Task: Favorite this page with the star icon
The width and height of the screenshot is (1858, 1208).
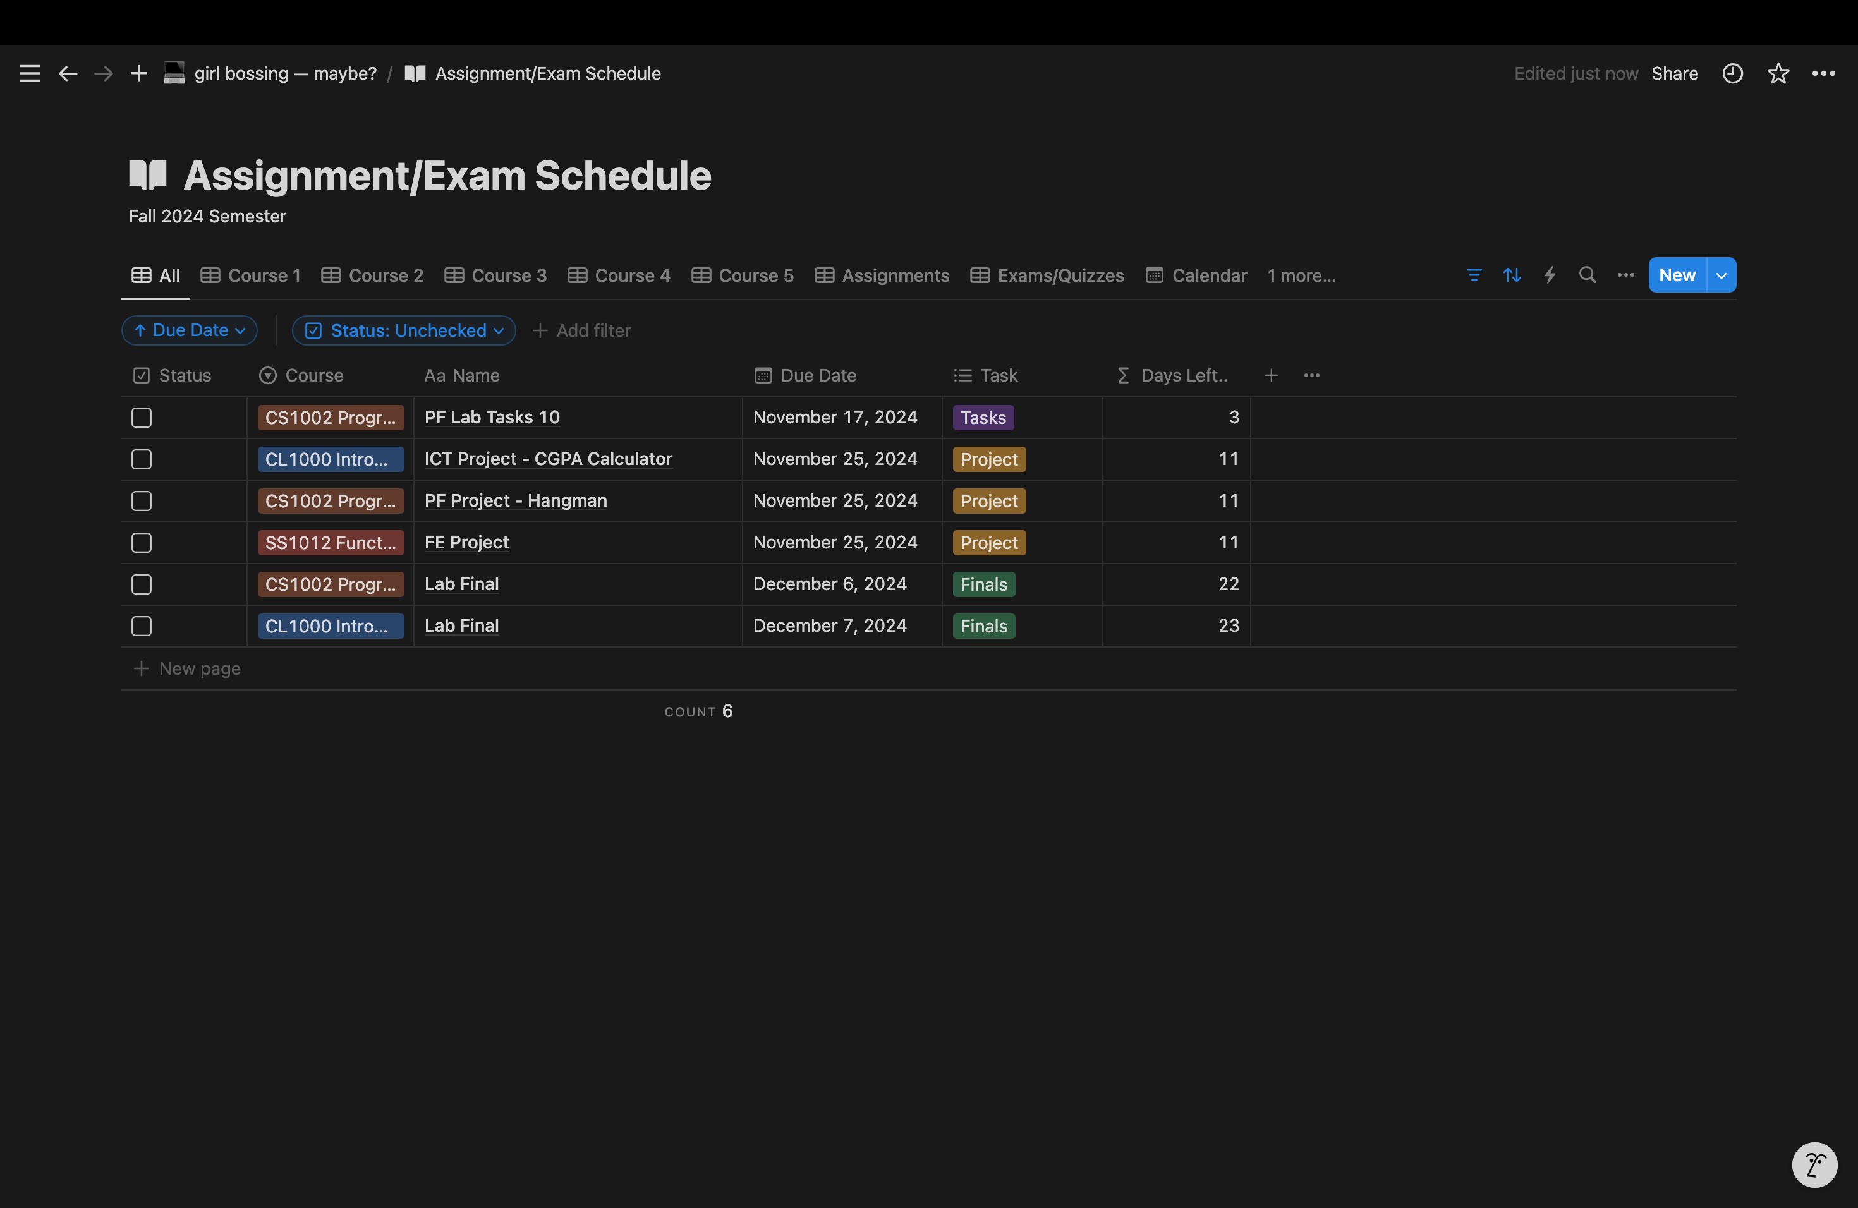Action: pyautogui.click(x=1778, y=73)
